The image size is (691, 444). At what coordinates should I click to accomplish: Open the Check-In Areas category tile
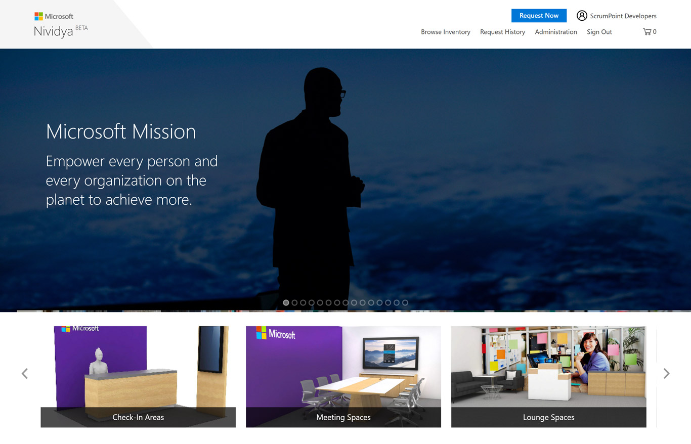click(138, 376)
